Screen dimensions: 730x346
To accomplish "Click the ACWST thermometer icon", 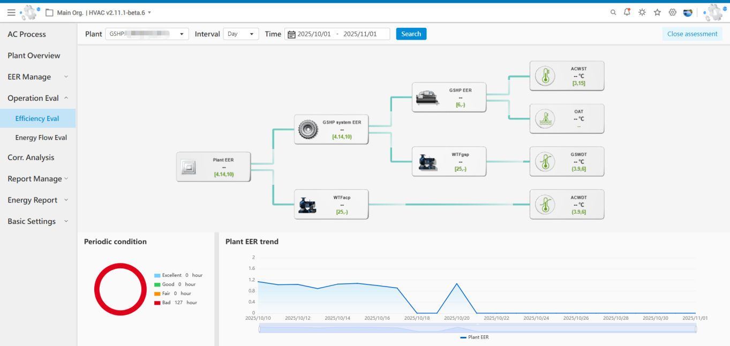I will point(545,76).
